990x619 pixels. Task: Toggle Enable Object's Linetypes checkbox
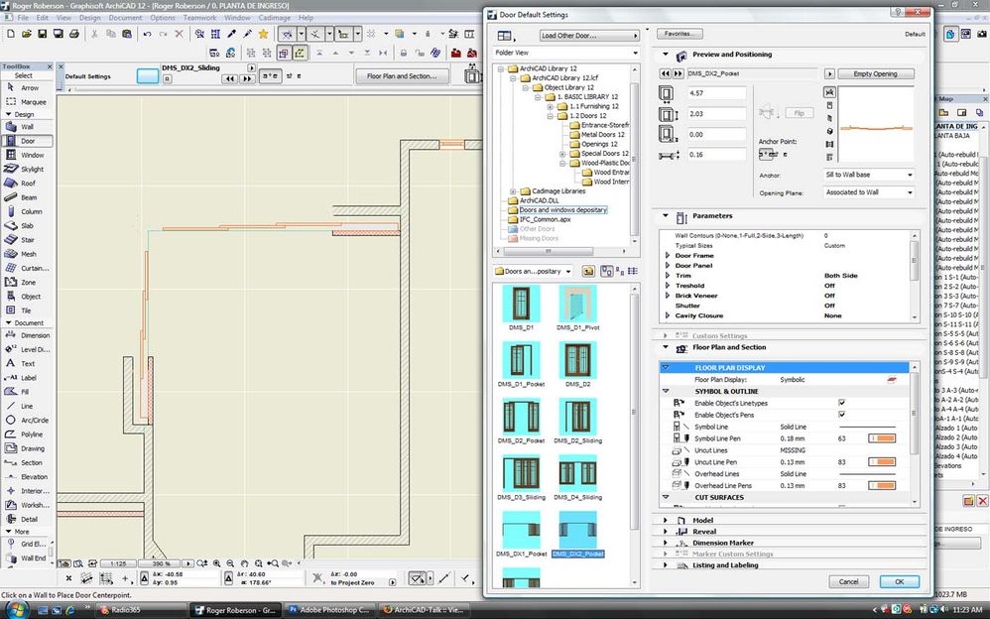841,403
